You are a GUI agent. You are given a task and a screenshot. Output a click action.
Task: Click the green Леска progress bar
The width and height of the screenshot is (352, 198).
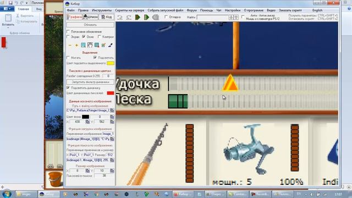point(178,101)
